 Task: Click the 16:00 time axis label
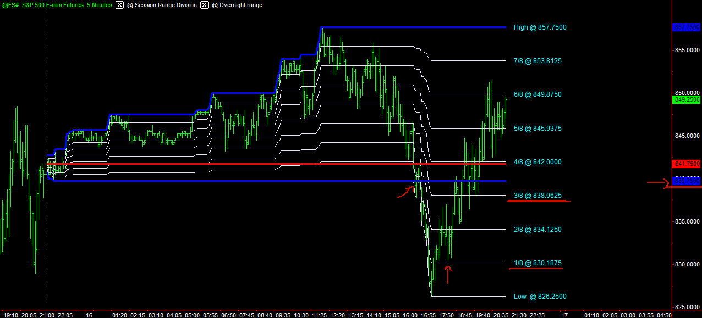coord(410,315)
